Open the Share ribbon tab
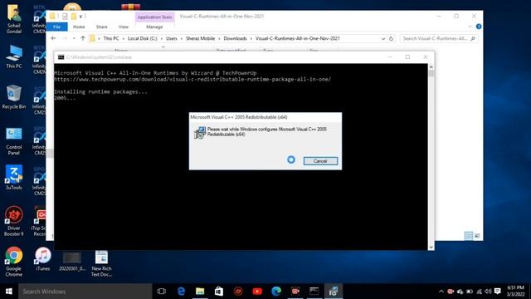Screen dimensions: 531x299 (x=101, y=27)
